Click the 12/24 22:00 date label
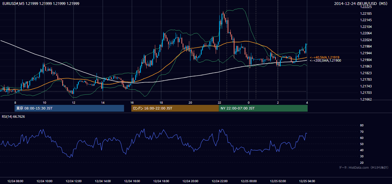The image size is (392, 184). tap(219, 181)
